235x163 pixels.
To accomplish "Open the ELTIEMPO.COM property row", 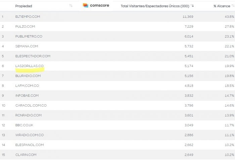I will coord(27,17).
